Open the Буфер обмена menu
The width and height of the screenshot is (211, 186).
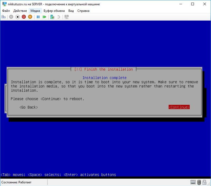coord(54,11)
